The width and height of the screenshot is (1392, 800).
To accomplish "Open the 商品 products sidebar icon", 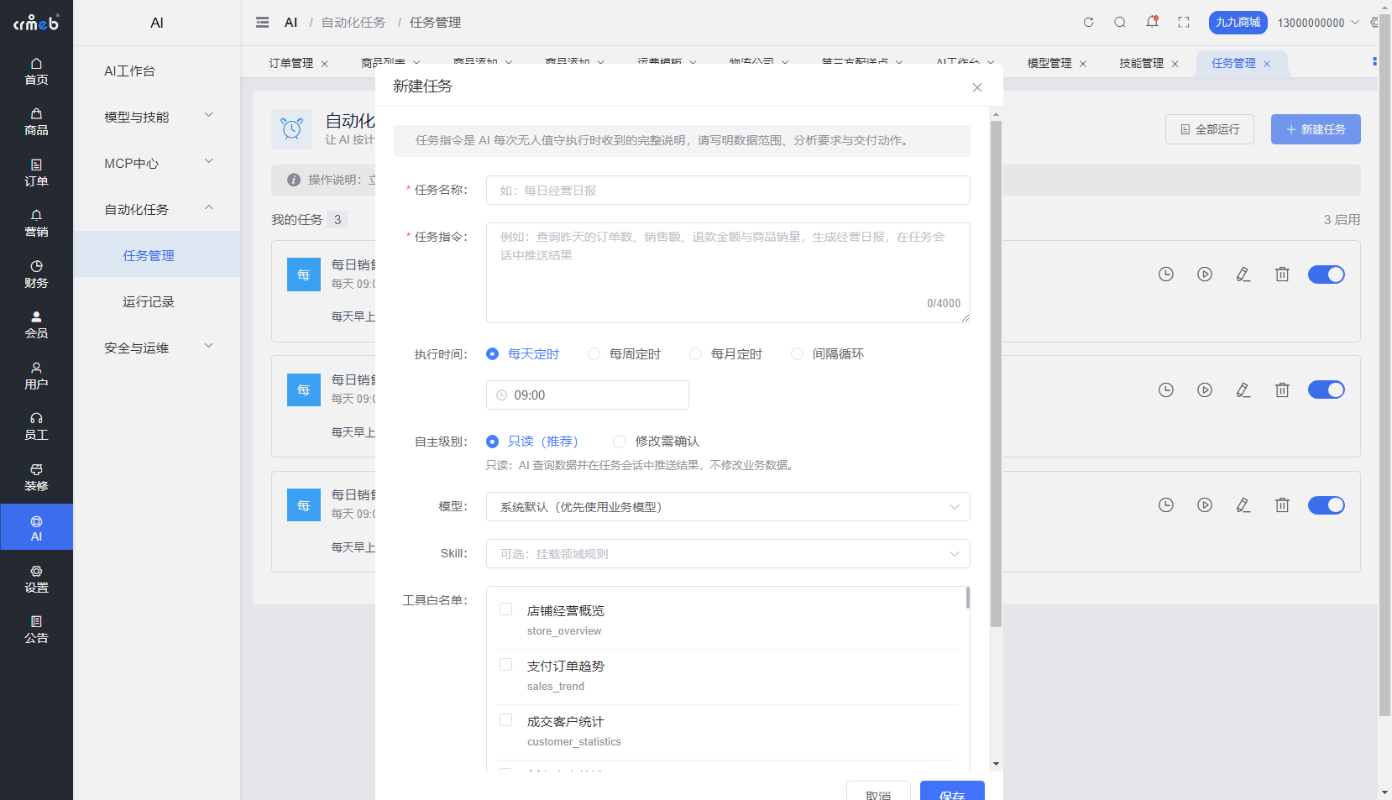I will pos(36,122).
